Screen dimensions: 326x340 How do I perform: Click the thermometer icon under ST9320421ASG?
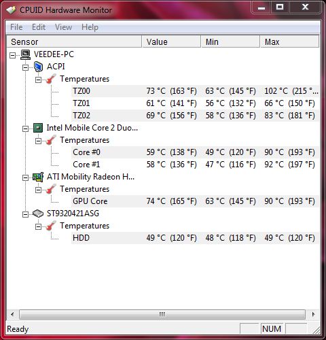(x=51, y=226)
